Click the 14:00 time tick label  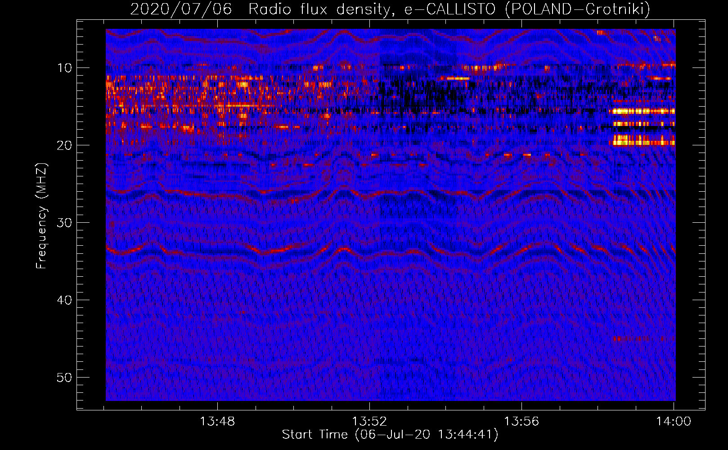coord(674,422)
